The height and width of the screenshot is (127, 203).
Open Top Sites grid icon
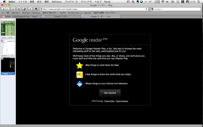(8, 13)
